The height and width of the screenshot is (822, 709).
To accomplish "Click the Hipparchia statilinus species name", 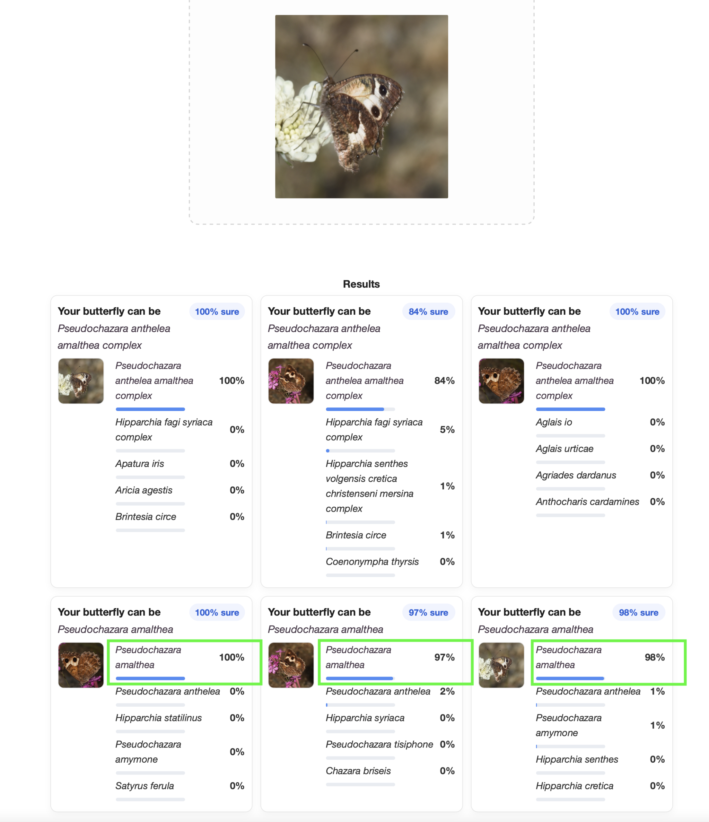I will click(x=158, y=718).
